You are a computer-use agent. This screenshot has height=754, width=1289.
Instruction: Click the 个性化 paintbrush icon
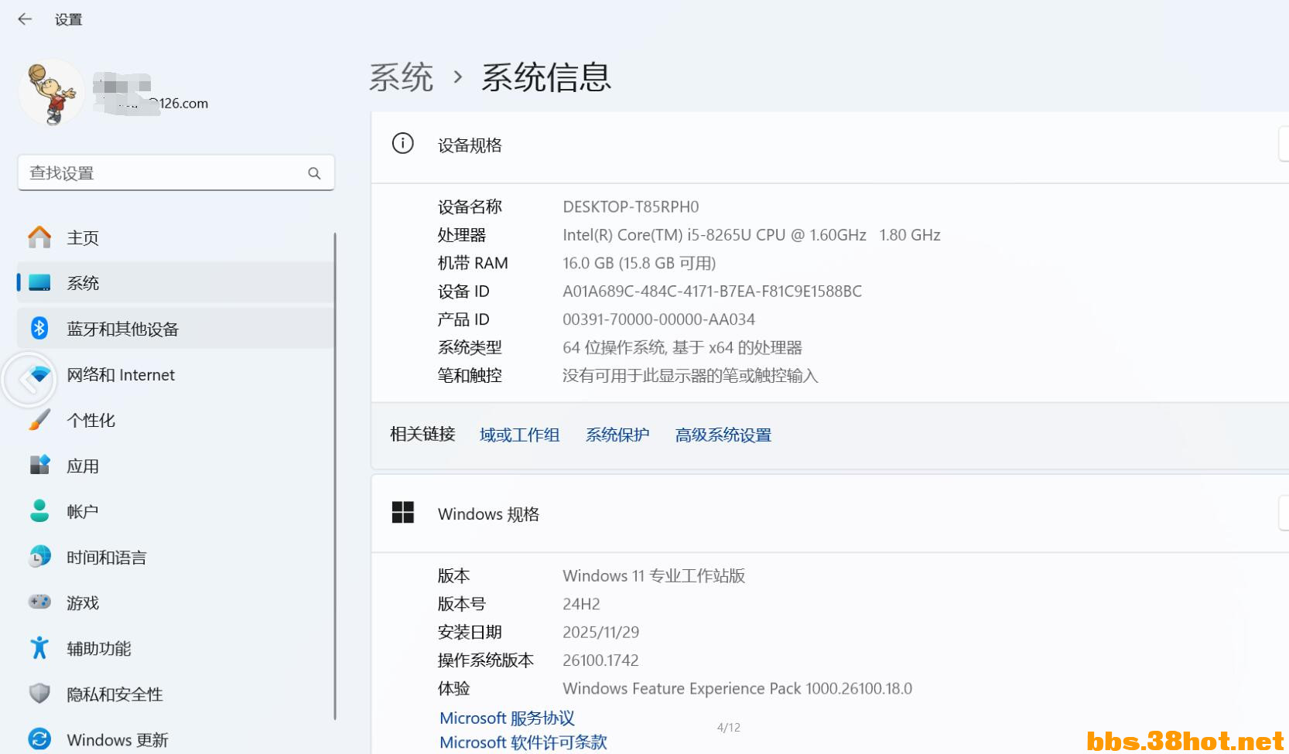tap(39, 420)
